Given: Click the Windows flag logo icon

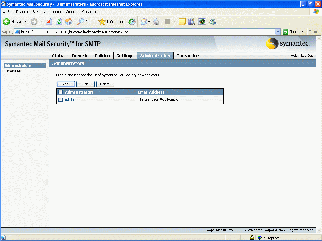Looking at the screenshot, I should pos(316,12).
